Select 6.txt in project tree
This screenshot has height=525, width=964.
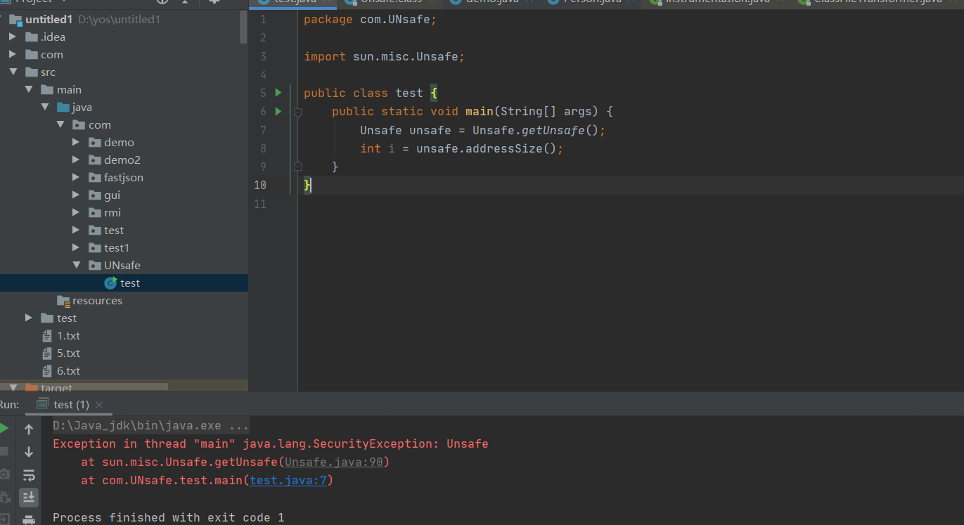coord(69,371)
